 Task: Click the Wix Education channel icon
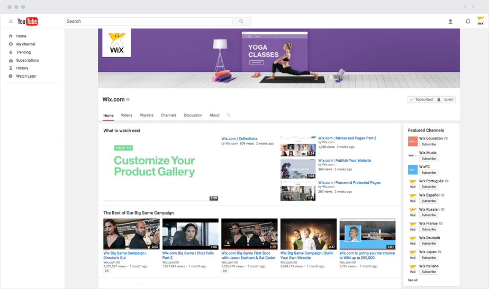[x=413, y=142]
